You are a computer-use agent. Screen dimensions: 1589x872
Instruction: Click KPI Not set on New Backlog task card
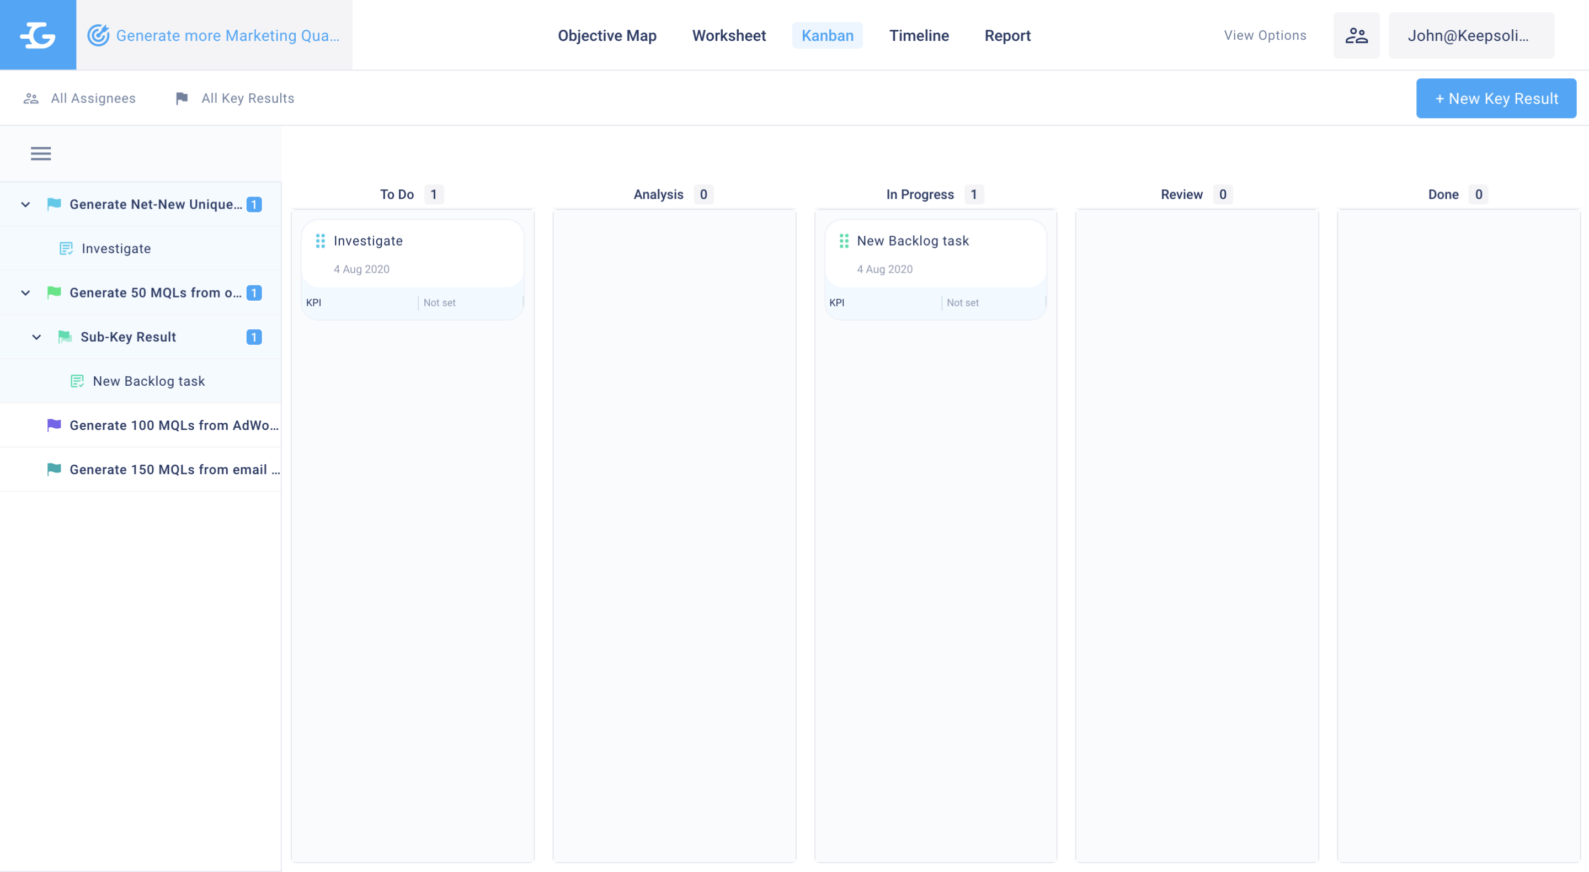tap(936, 303)
